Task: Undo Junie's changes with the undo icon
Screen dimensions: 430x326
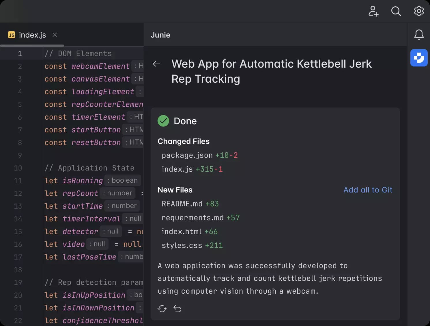Action: point(177,308)
